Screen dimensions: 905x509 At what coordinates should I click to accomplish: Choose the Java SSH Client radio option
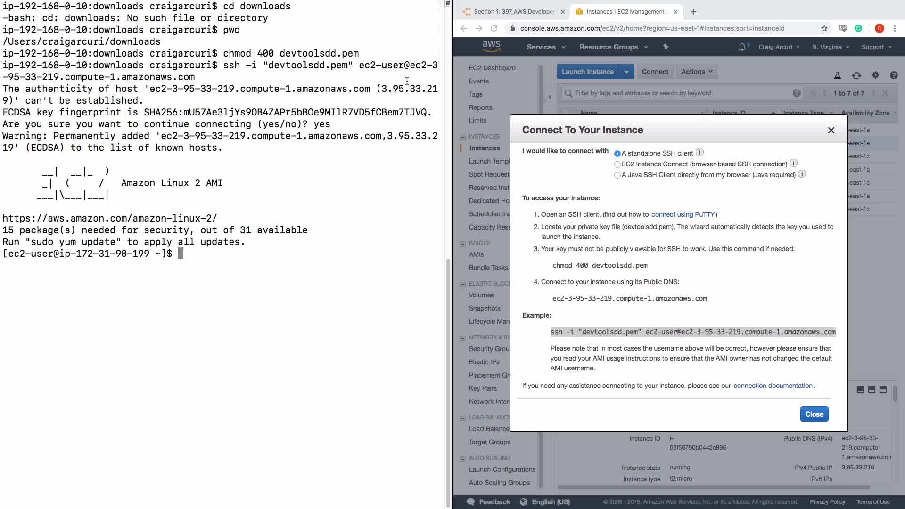tap(617, 175)
